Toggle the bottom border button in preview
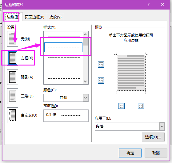Image resolution: width=172 pixels, height=163 pixels. coord(101,81)
